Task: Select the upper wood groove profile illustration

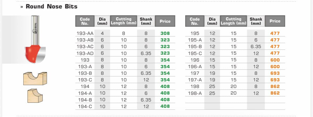Action: point(35,78)
